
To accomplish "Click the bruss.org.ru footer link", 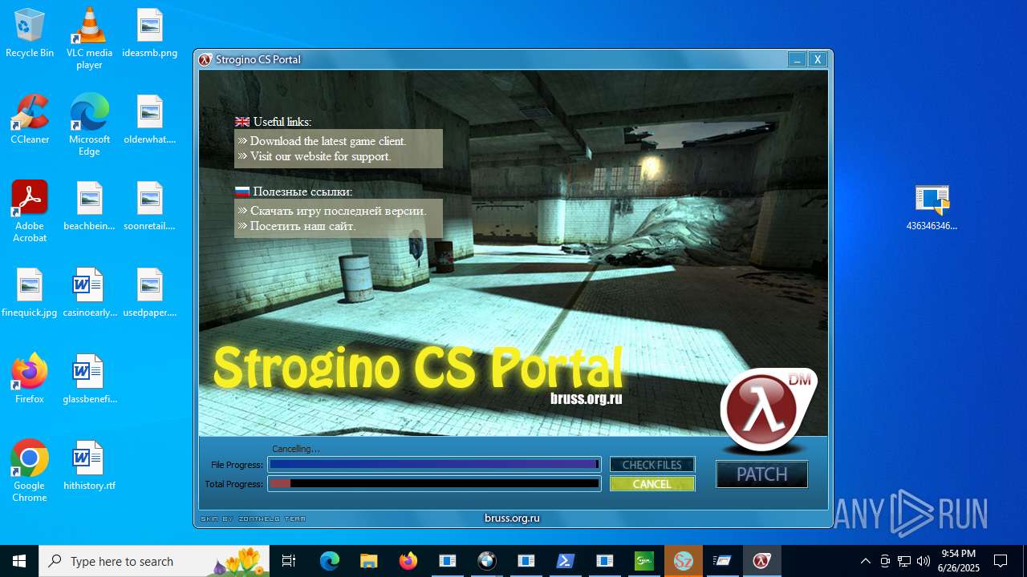I will [512, 518].
